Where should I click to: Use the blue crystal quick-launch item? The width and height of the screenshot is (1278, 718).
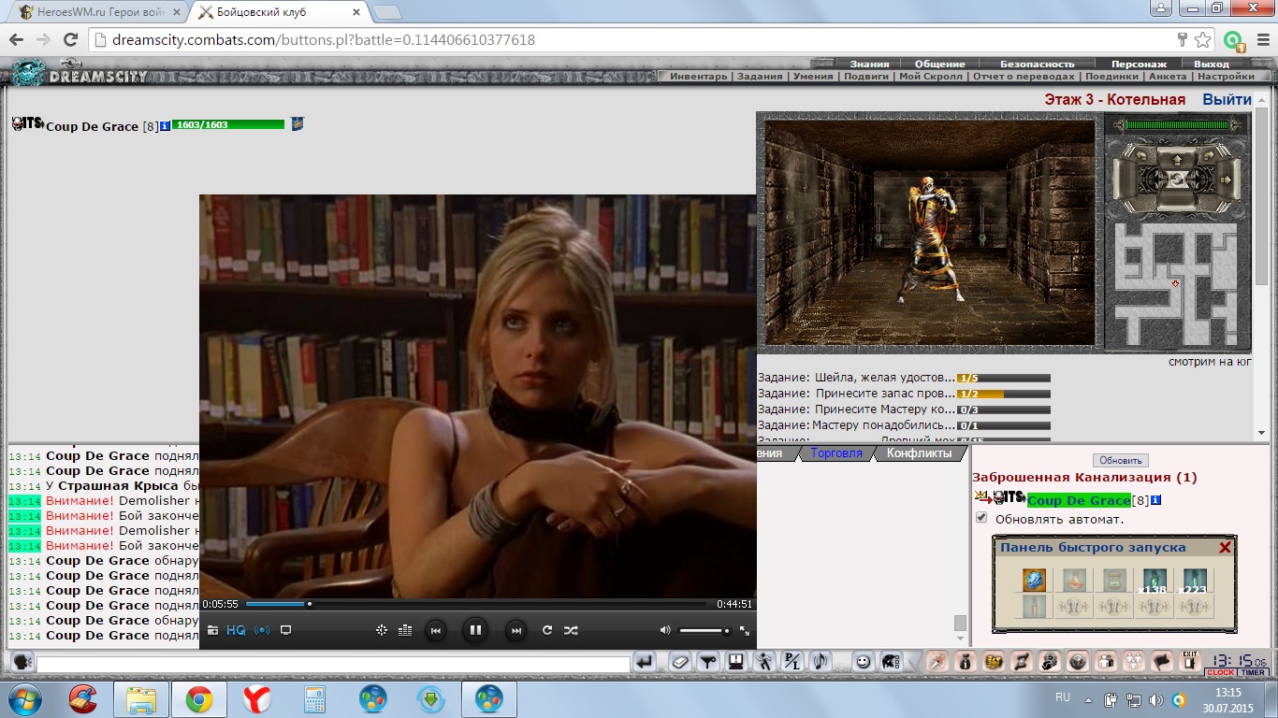[x=1033, y=580]
